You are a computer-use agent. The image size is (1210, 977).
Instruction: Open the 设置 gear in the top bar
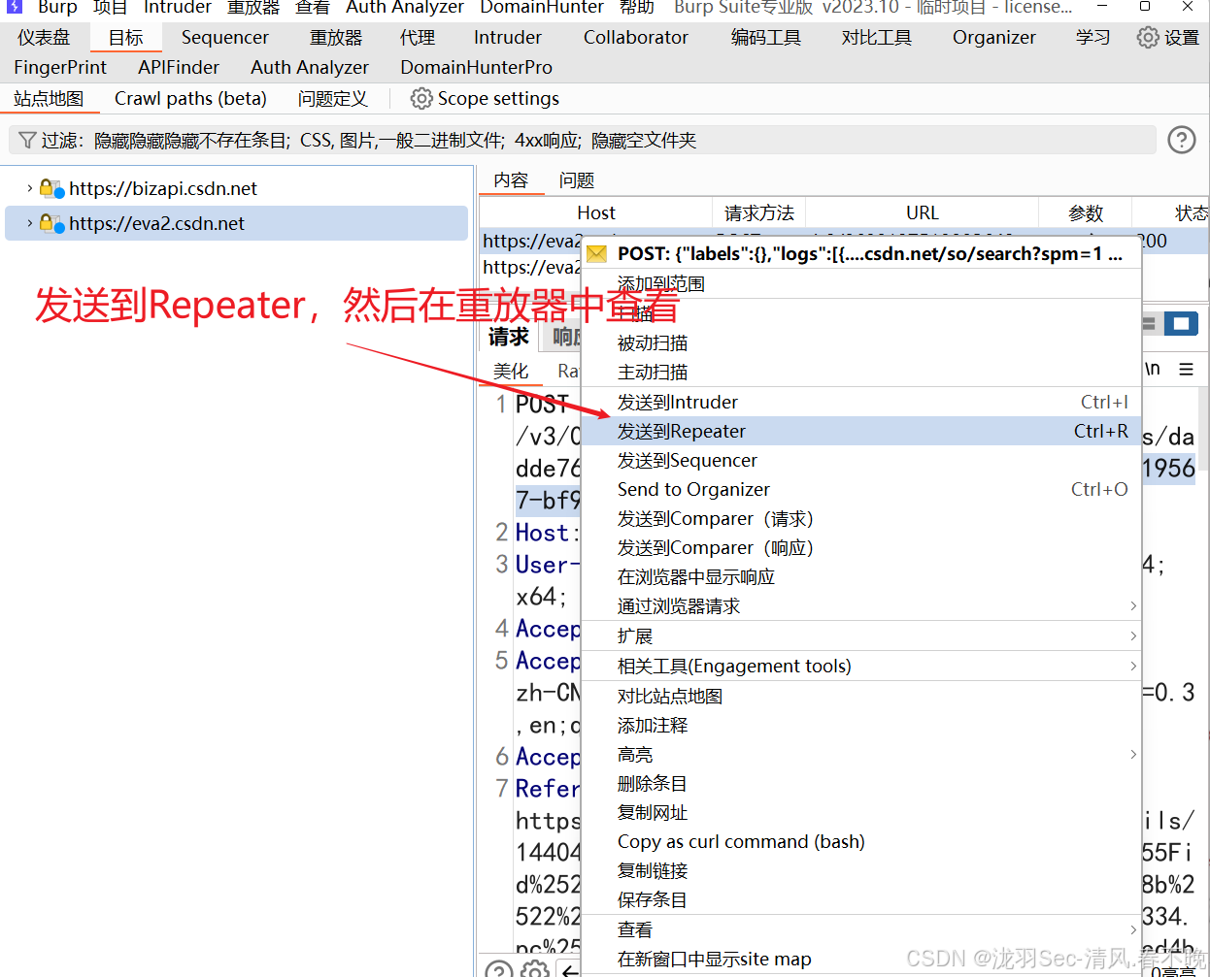(x=1148, y=37)
